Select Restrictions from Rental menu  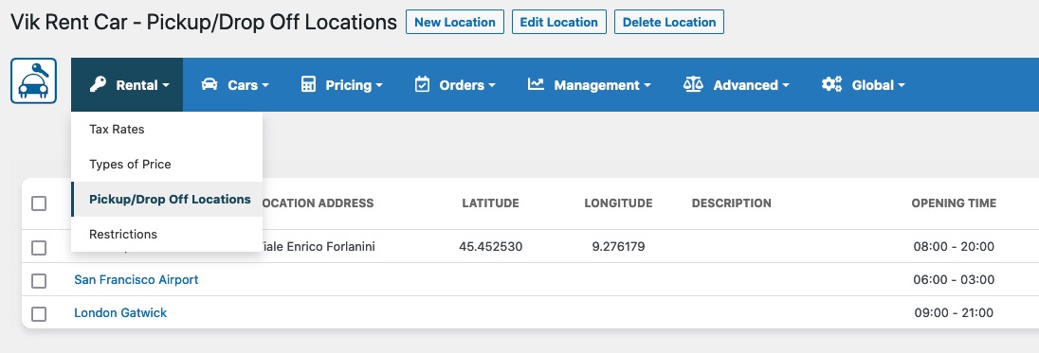pyautogui.click(x=167, y=235)
